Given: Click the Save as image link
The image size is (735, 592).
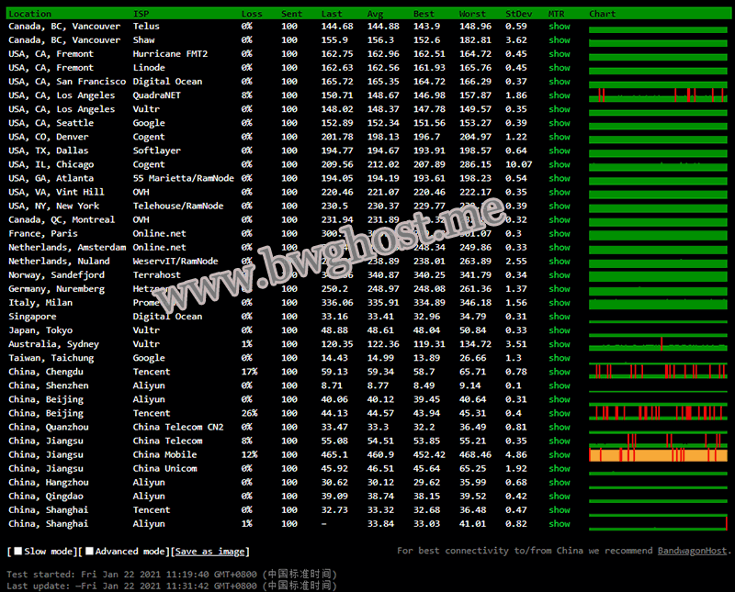Looking at the screenshot, I should click(x=210, y=552).
